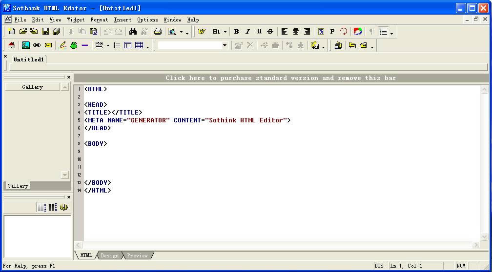Screen dimensions: 492x272
Task: Click the frame layout icon
Action: (128, 45)
